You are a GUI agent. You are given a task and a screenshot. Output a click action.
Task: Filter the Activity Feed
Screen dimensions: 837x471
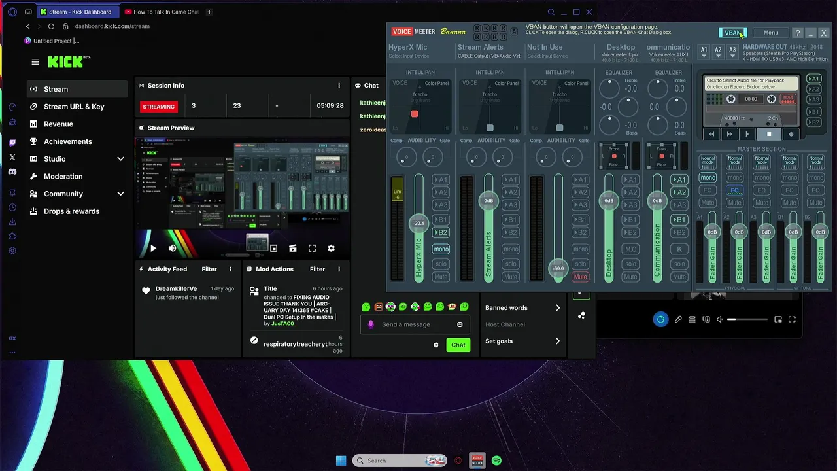[x=209, y=269]
